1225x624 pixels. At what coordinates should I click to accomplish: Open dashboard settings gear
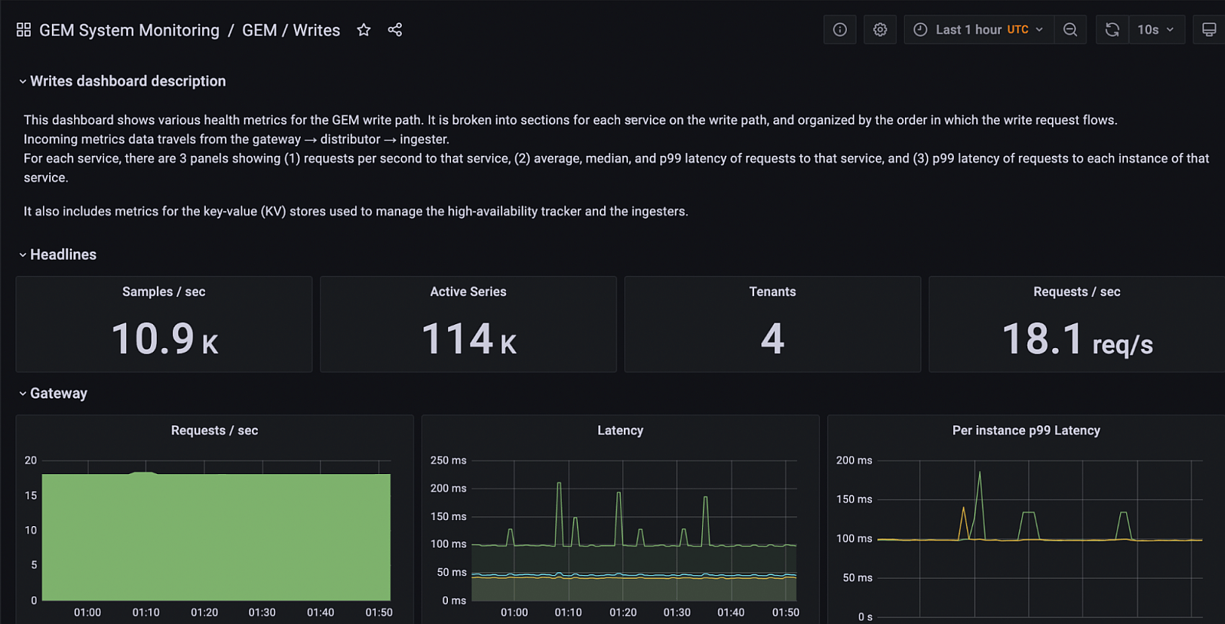pyautogui.click(x=880, y=30)
